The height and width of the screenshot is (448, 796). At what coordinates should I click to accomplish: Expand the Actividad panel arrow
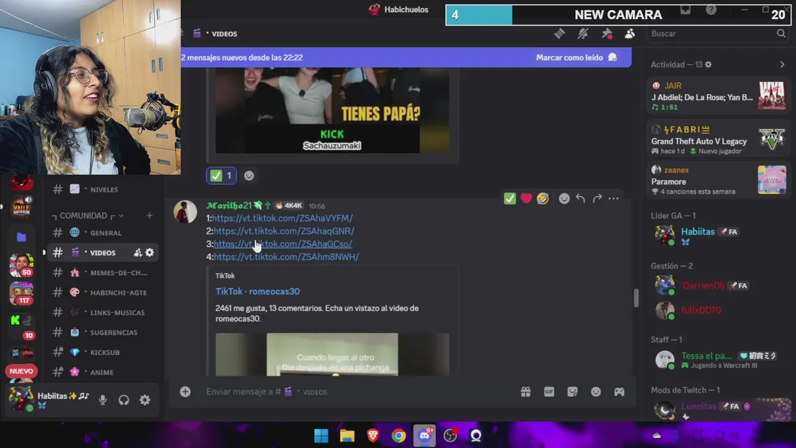pos(782,65)
